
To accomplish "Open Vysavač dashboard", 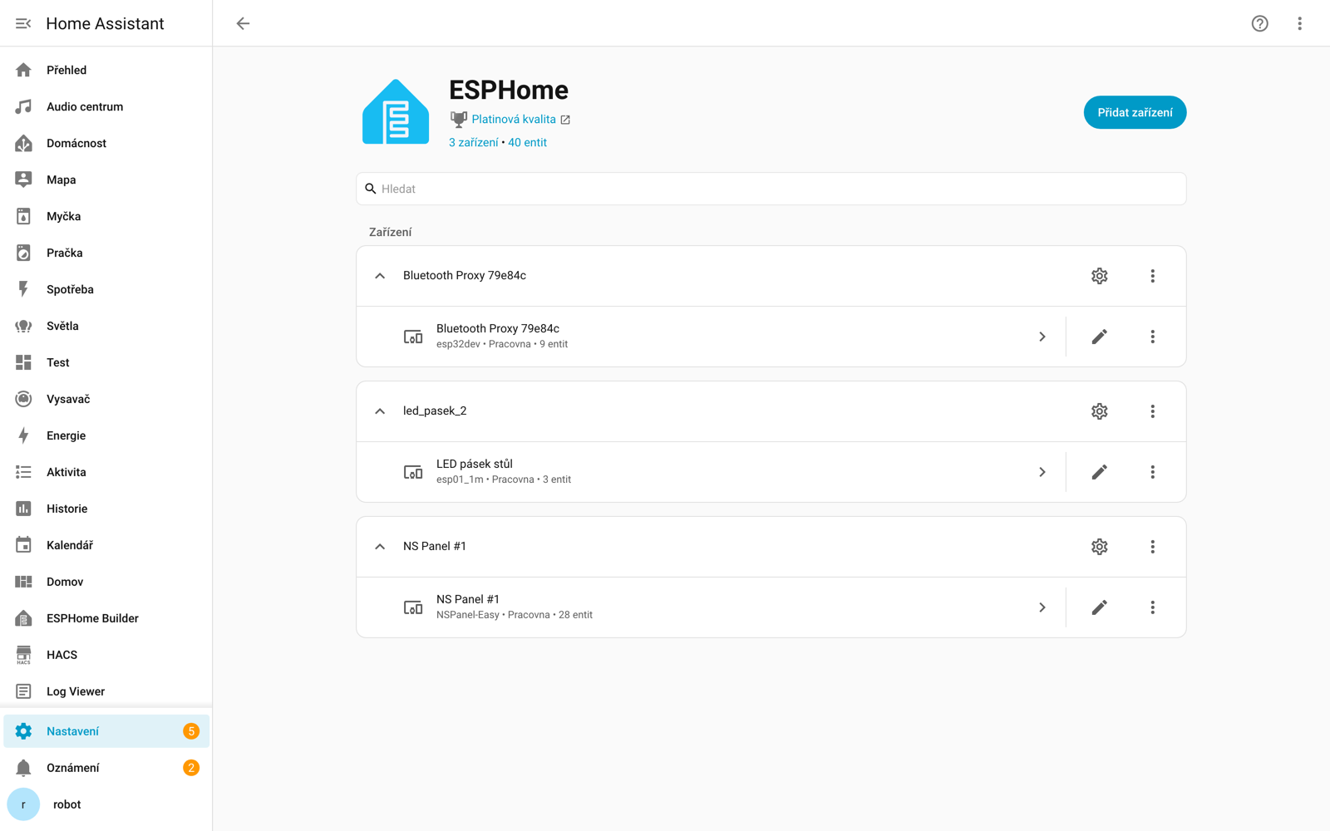I will [106, 399].
